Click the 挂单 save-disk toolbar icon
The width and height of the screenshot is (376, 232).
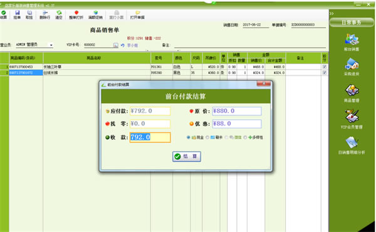(17, 14)
